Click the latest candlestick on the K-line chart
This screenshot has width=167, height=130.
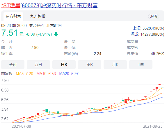[162, 87]
